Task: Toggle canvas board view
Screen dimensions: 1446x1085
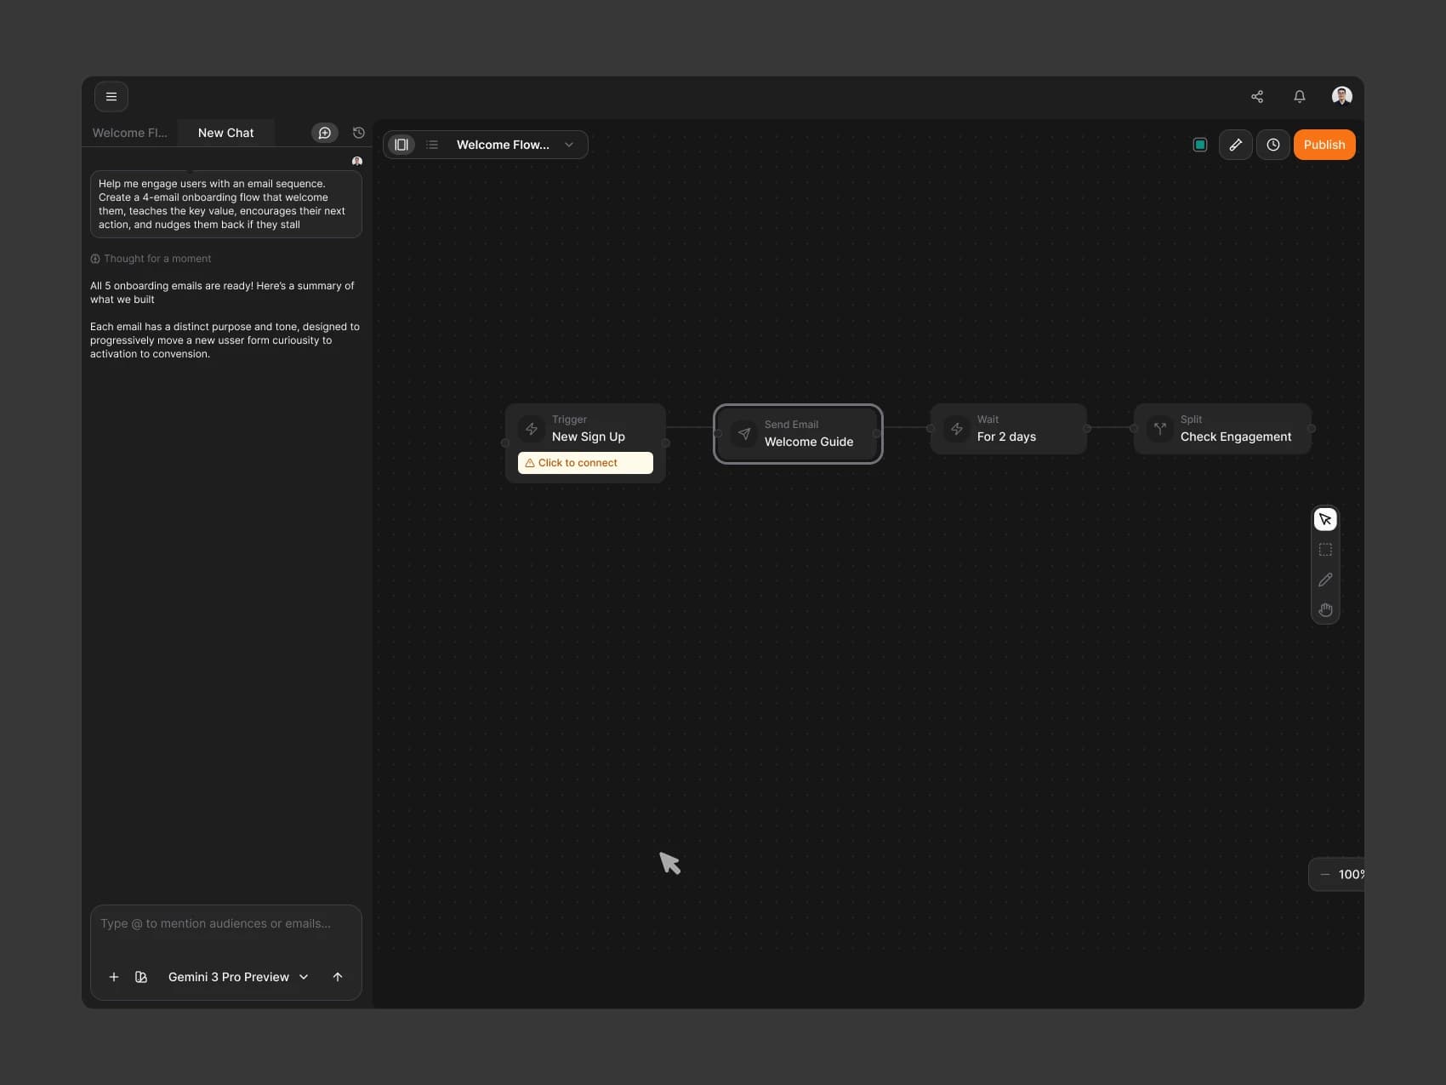Action: pyautogui.click(x=401, y=145)
